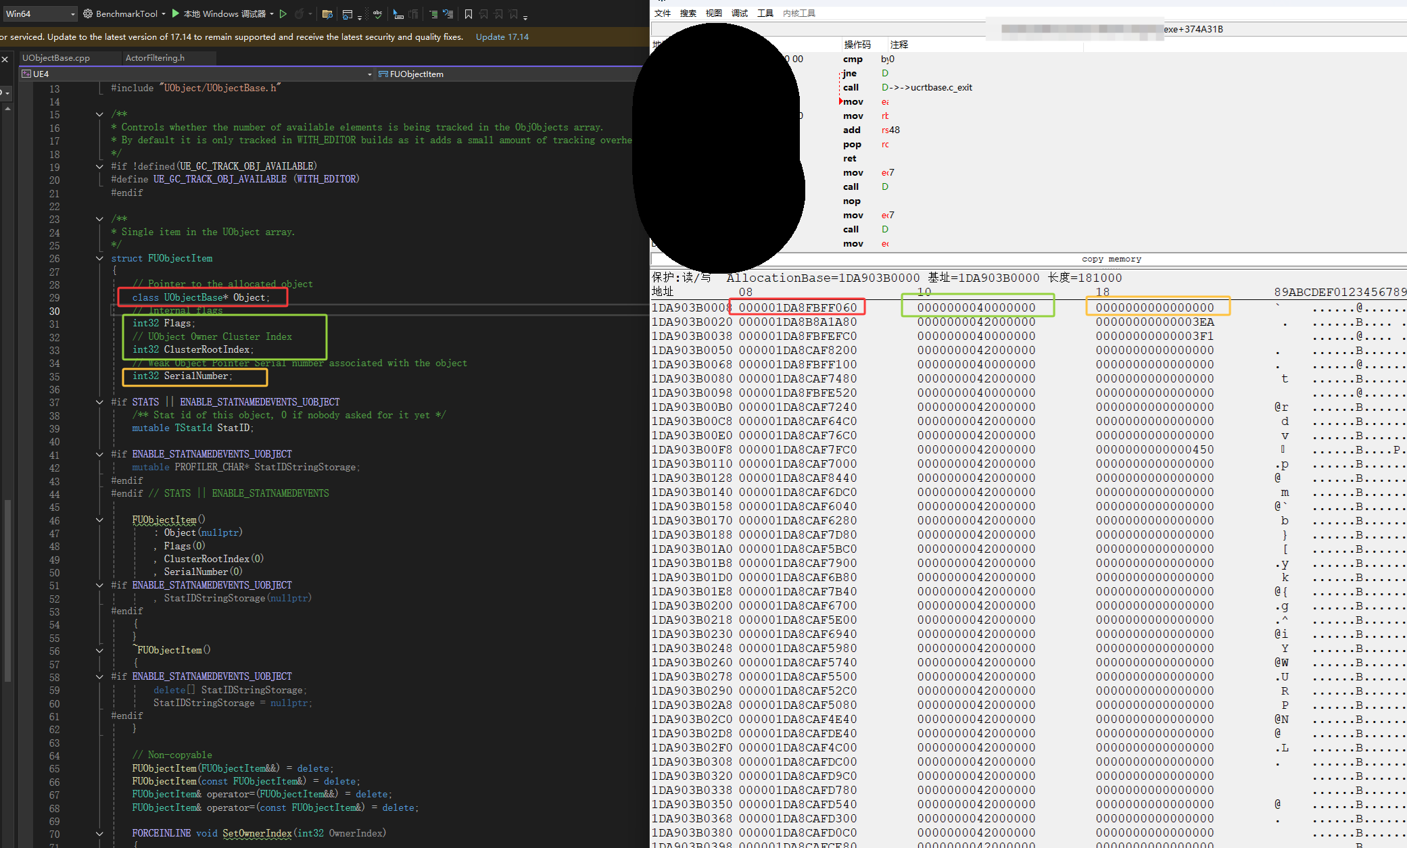Click Start Without Debugging outline arrow
Viewport: 1407px width, 848px height.
pos(283,14)
